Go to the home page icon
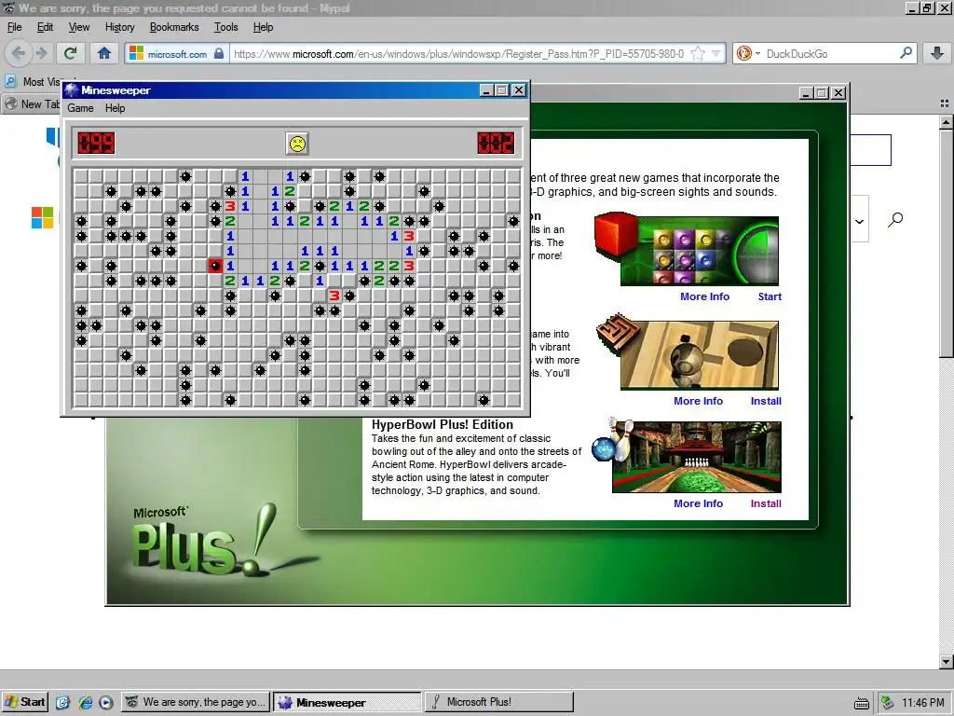This screenshot has height=716, width=954. click(104, 53)
